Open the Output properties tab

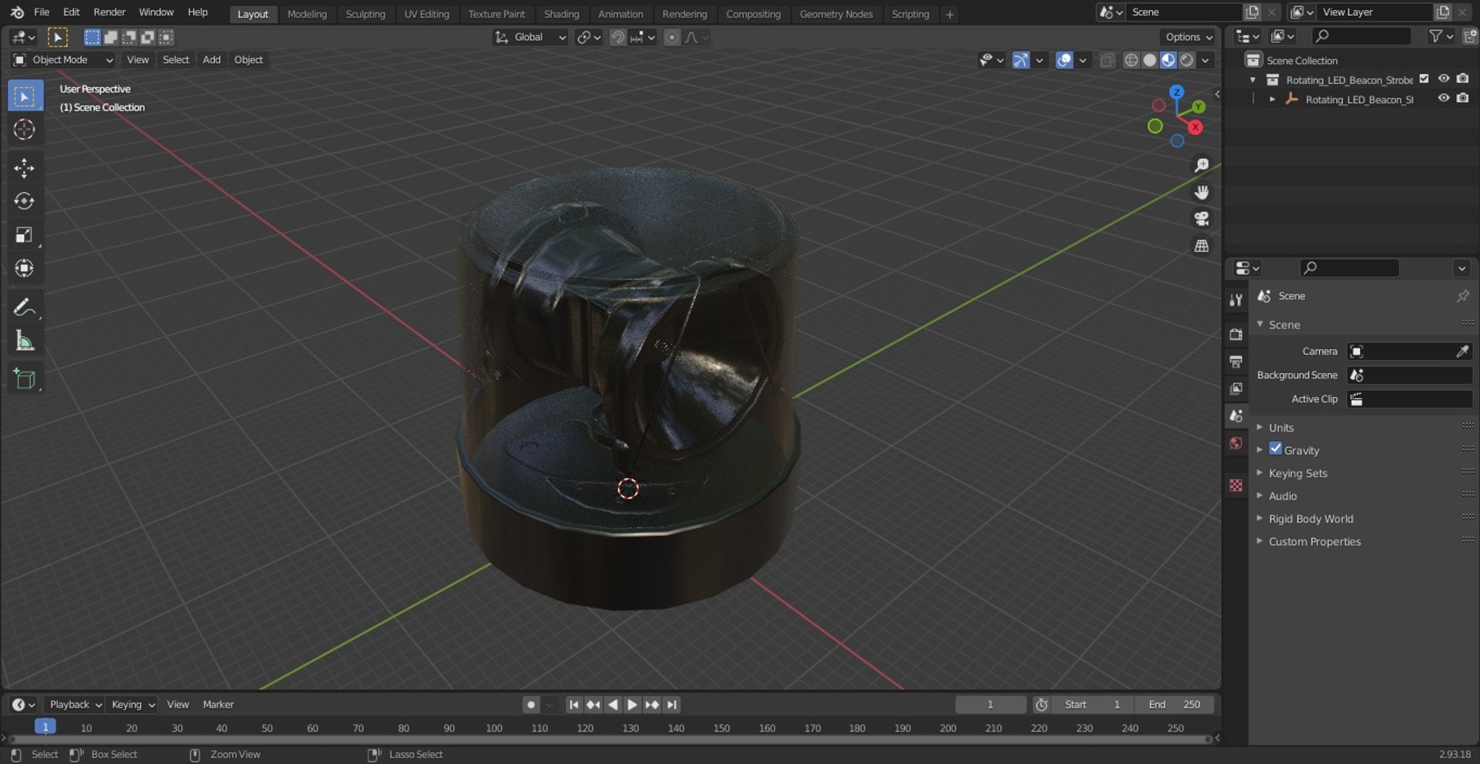pyautogui.click(x=1236, y=362)
